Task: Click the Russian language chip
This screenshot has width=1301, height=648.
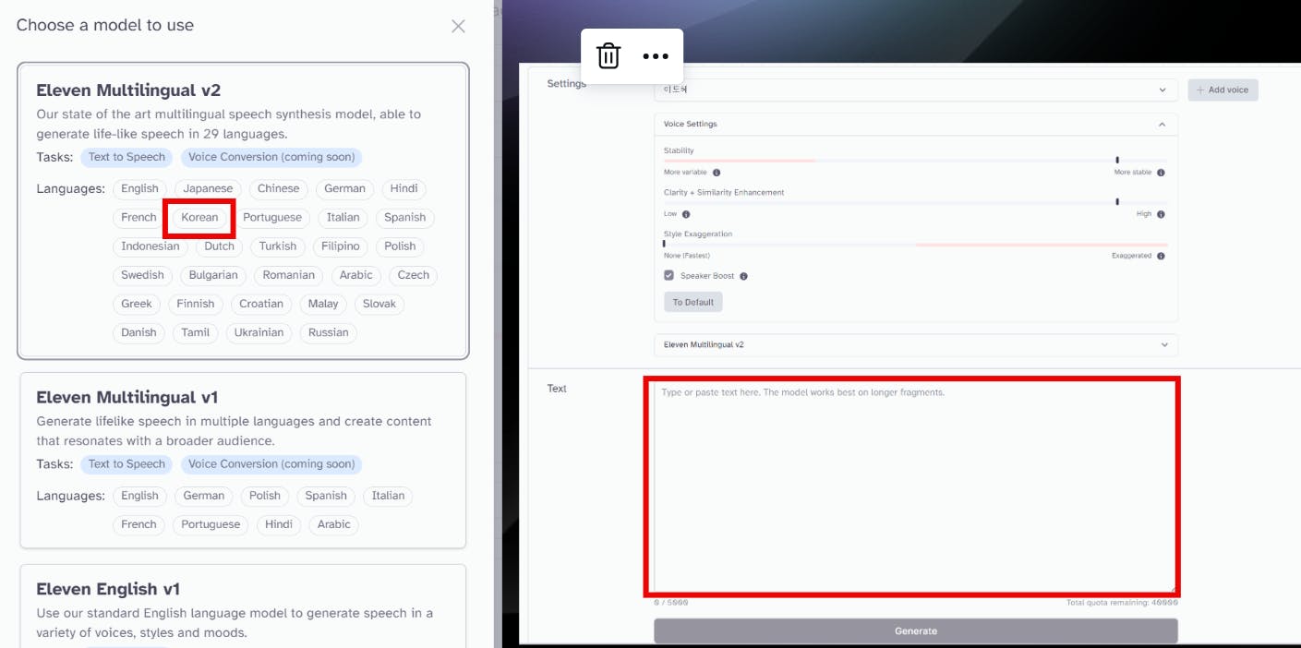Action: tap(328, 332)
